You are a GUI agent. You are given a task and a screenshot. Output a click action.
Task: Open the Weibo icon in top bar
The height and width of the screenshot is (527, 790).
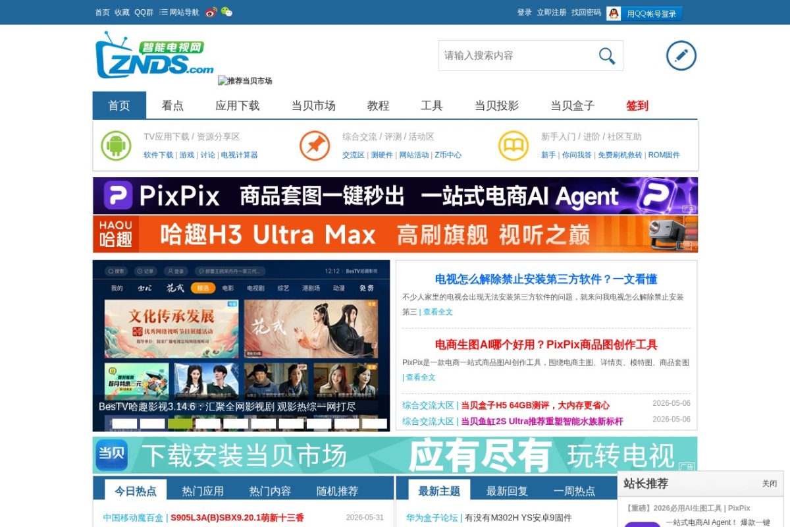tap(211, 12)
